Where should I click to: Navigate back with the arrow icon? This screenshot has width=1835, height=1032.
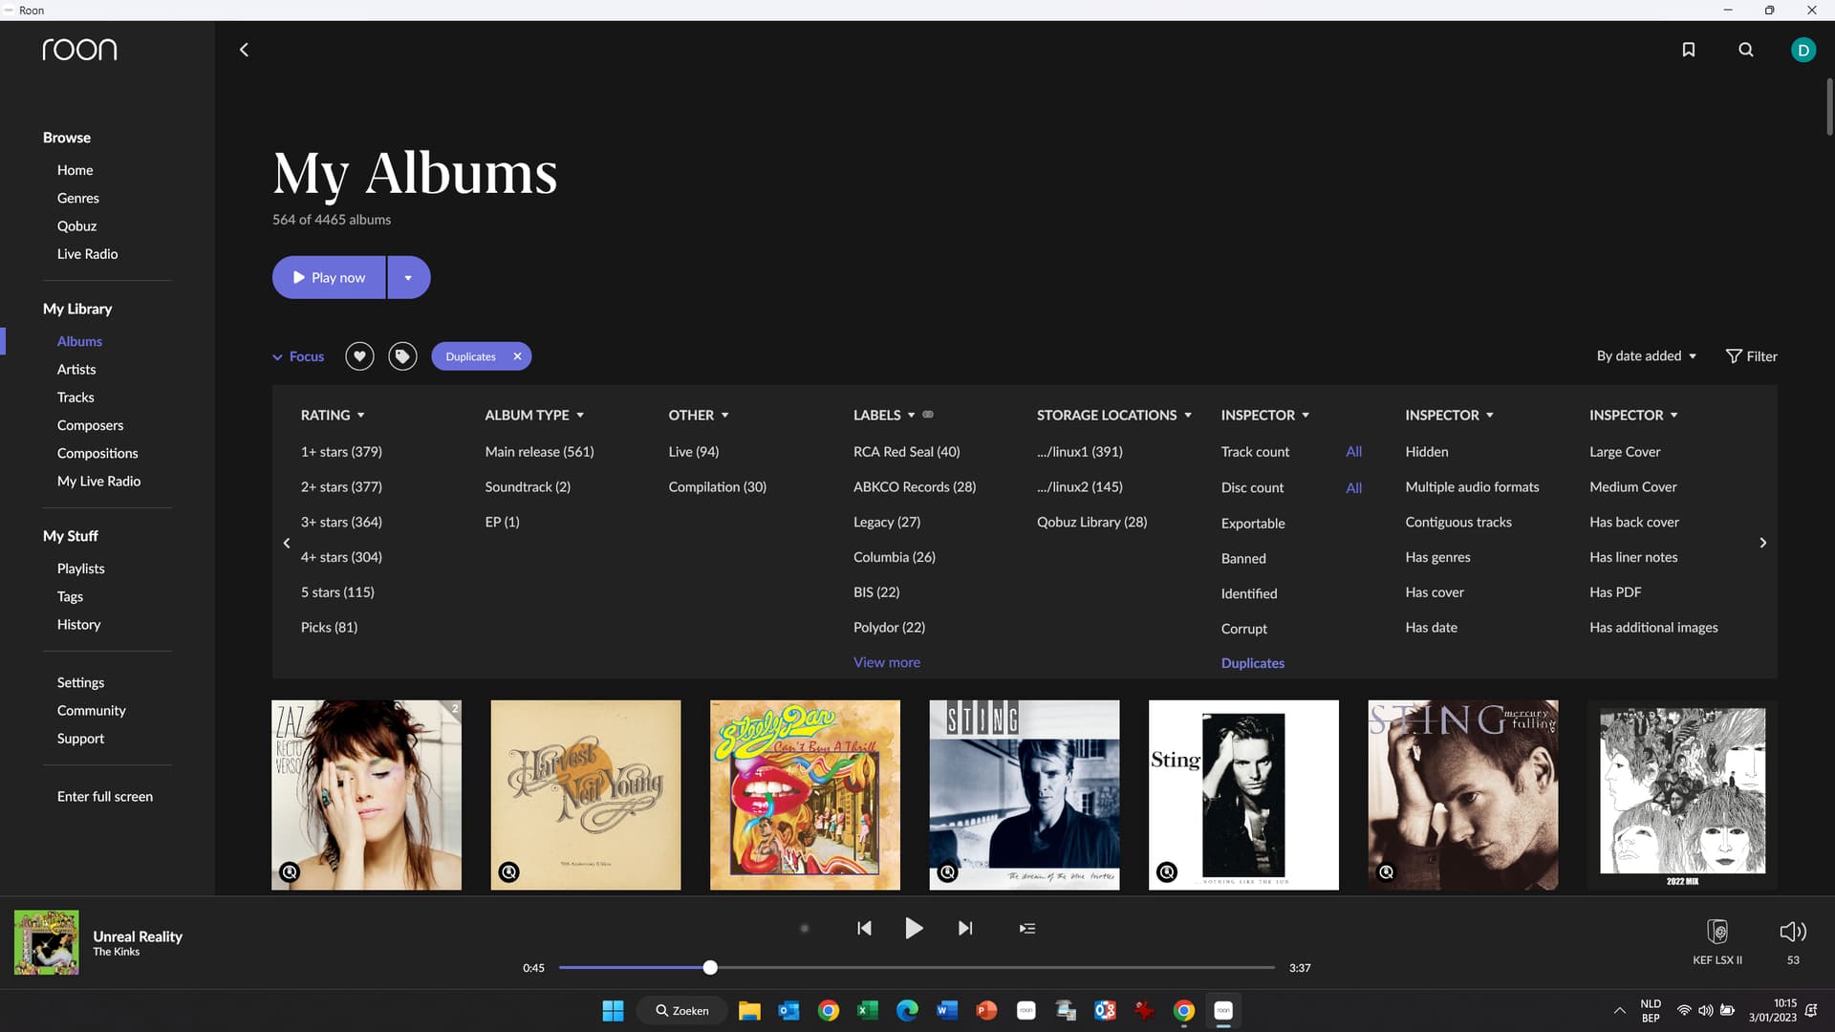tap(244, 50)
